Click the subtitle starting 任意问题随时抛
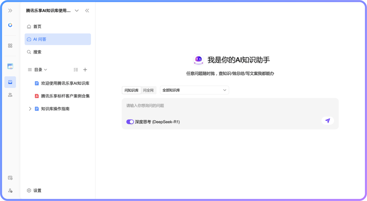Image resolution: width=367 pixels, height=201 pixels. (x=230, y=73)
